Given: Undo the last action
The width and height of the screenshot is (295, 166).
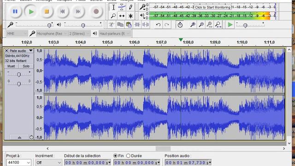Looking at the screenshot, I should [x=158, y=24].
